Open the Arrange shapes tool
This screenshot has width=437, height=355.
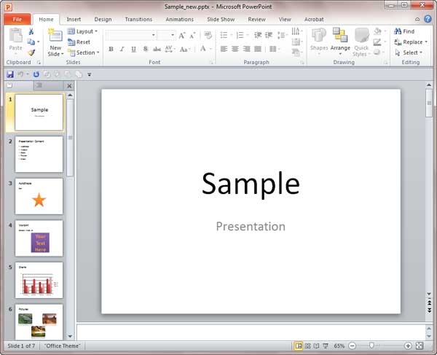pos(340,39)
